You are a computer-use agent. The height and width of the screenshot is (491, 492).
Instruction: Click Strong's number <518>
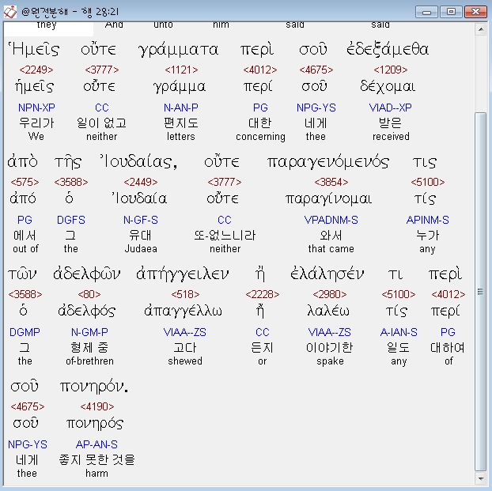(x=185, y=294)
